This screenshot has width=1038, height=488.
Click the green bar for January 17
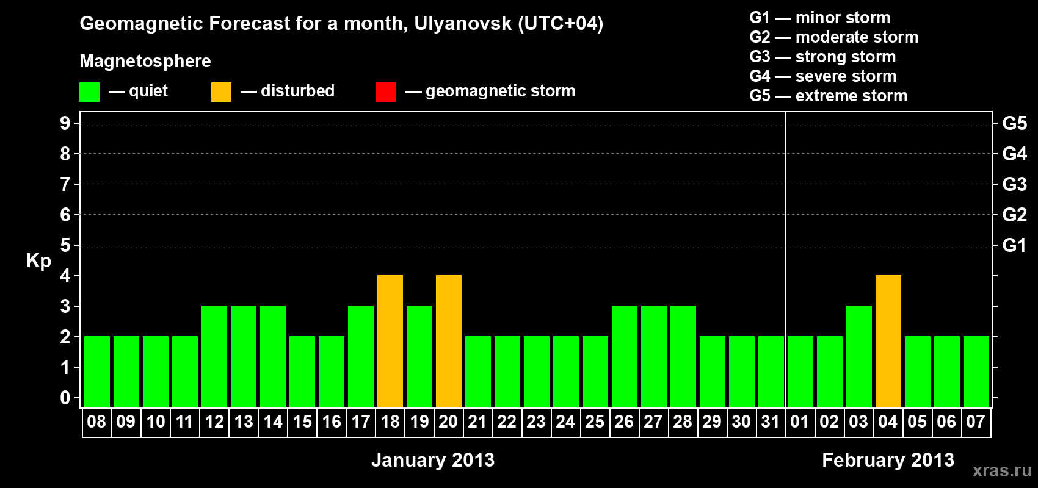361,357
